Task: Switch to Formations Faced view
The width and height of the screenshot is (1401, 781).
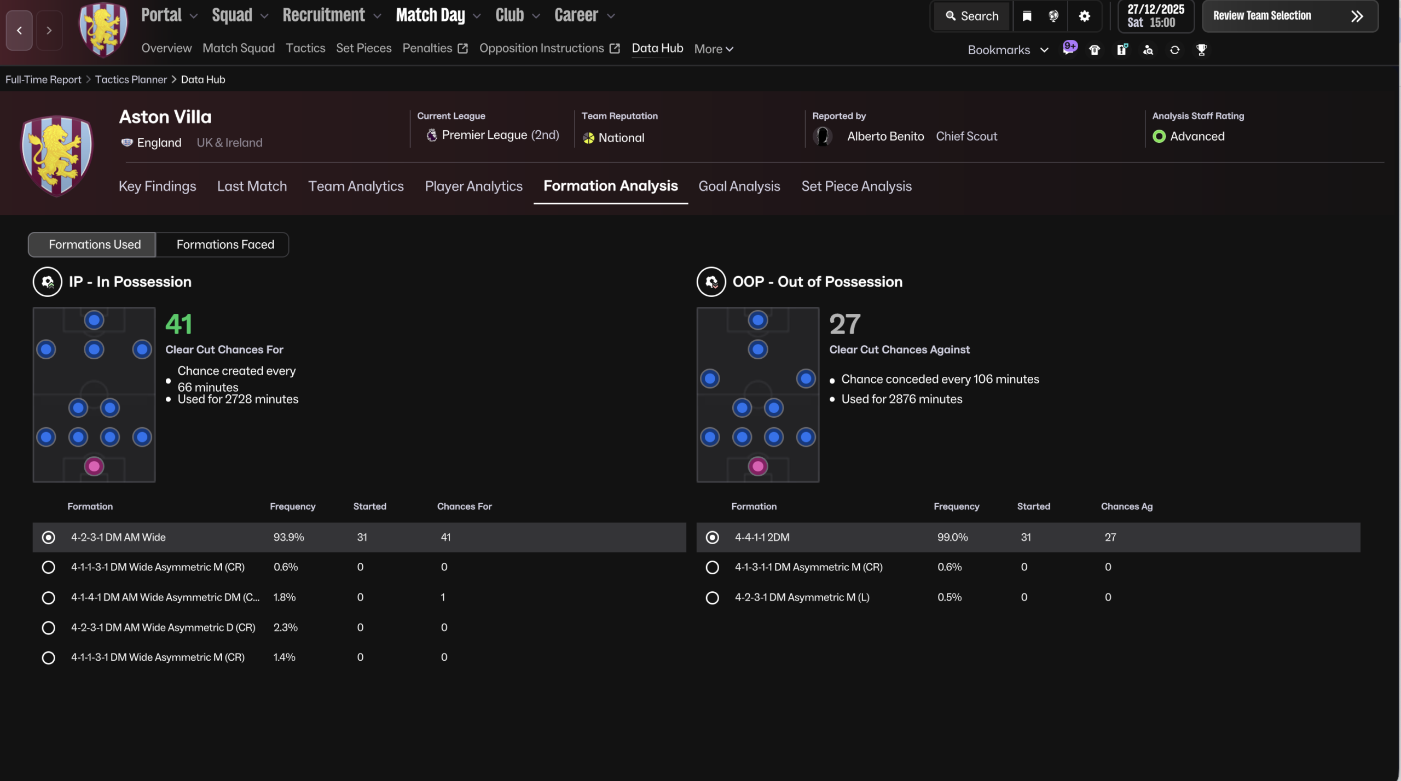Action: pyautogui.click(x=225, y=244)
